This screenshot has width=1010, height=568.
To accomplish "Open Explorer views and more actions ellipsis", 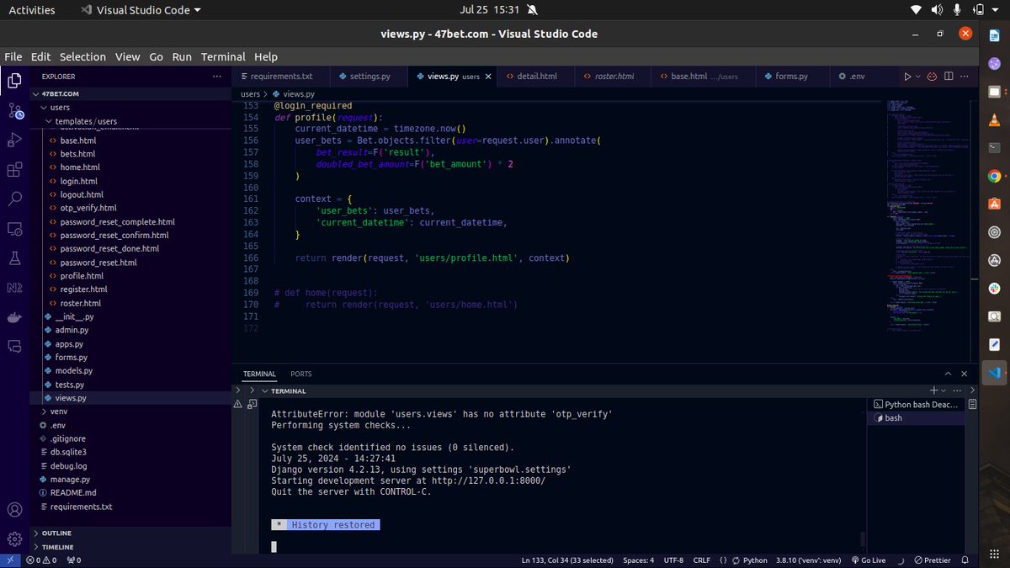I will click(218, 76).
